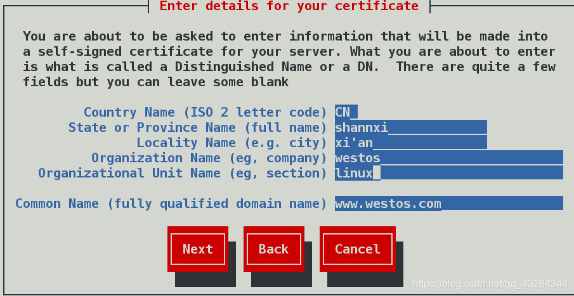Click the Next button
Image resolution: width=574 pixels, height=296 pixels.
(198, 249)
